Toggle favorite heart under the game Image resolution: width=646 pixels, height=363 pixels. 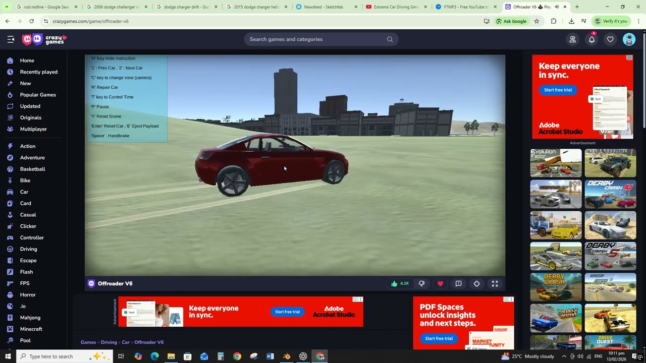(440, 284)
